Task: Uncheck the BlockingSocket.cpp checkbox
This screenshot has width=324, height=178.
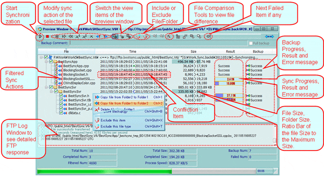Action: (x=56, y=70)
